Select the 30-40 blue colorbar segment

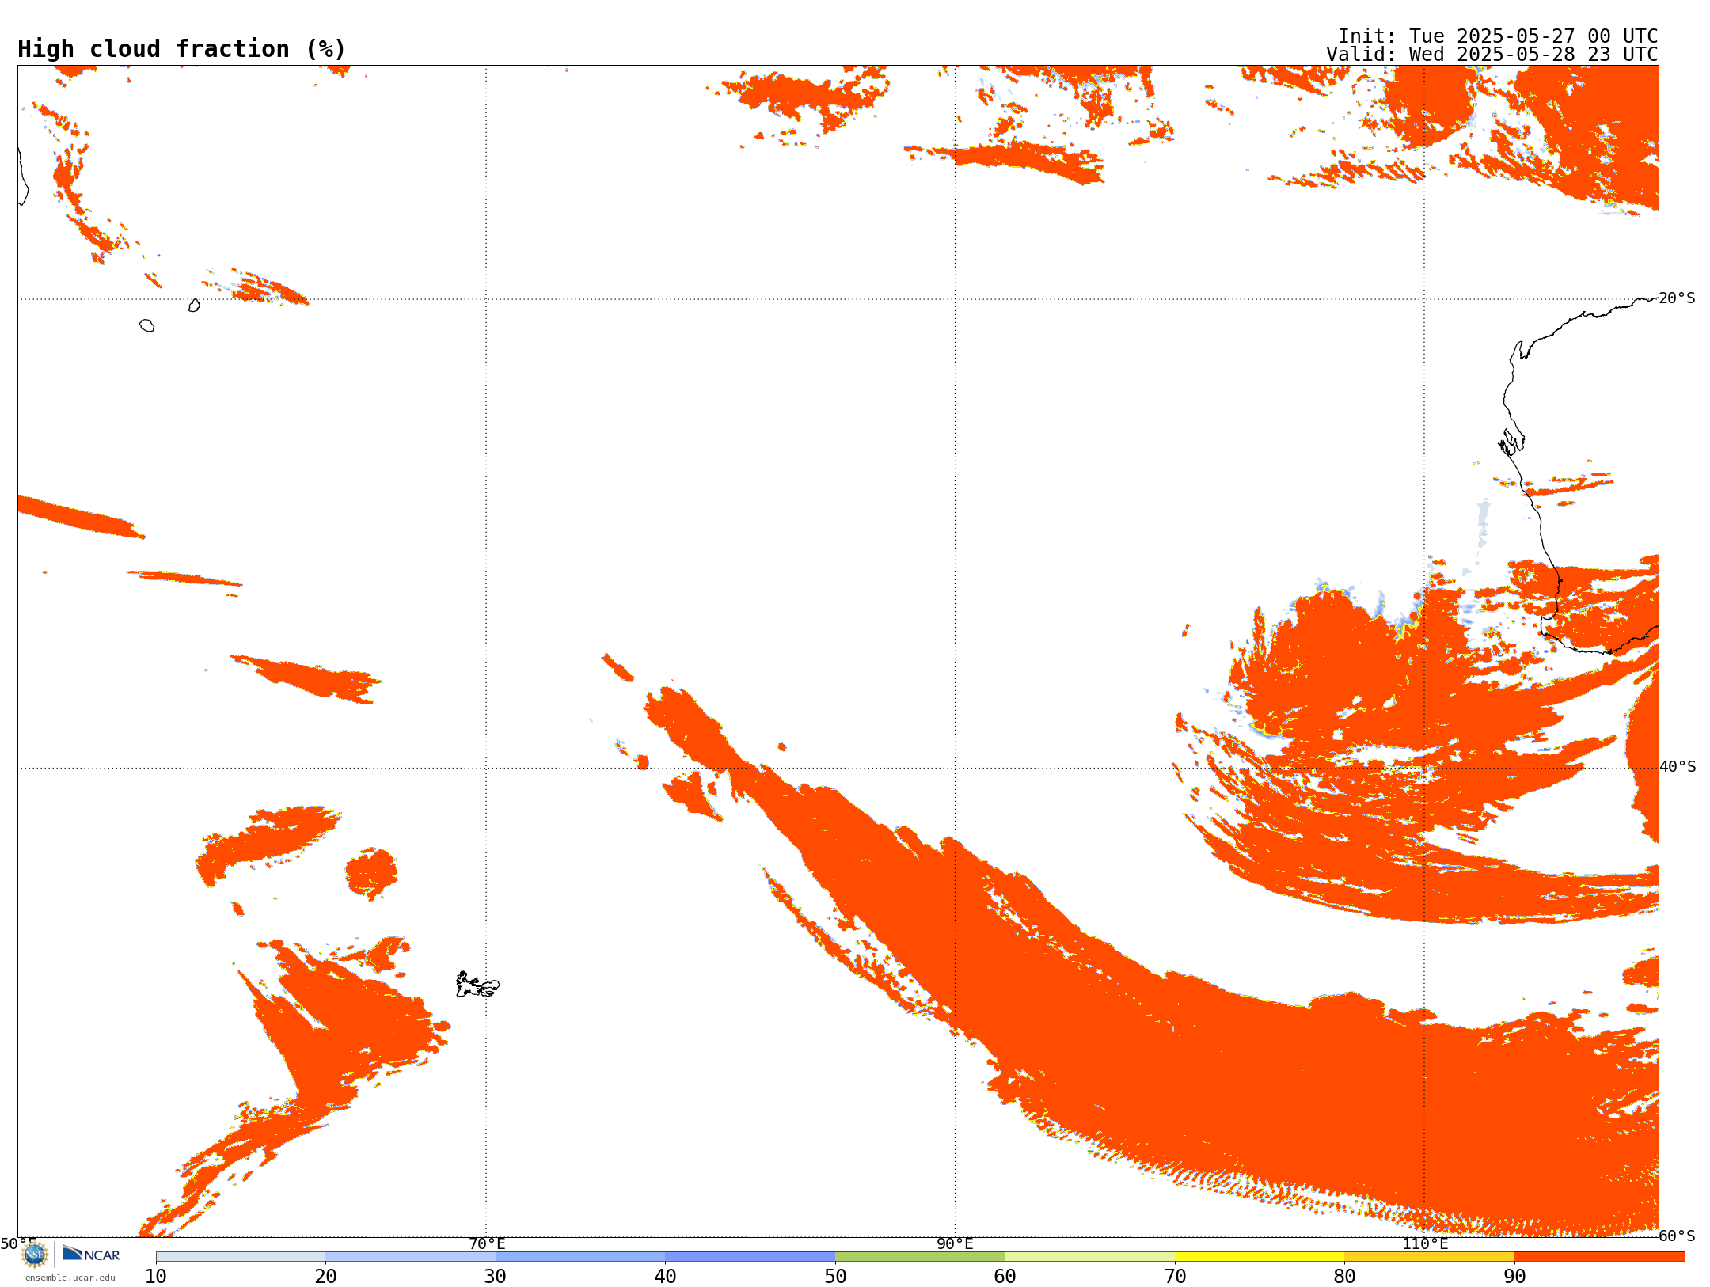coord(580,1257)
